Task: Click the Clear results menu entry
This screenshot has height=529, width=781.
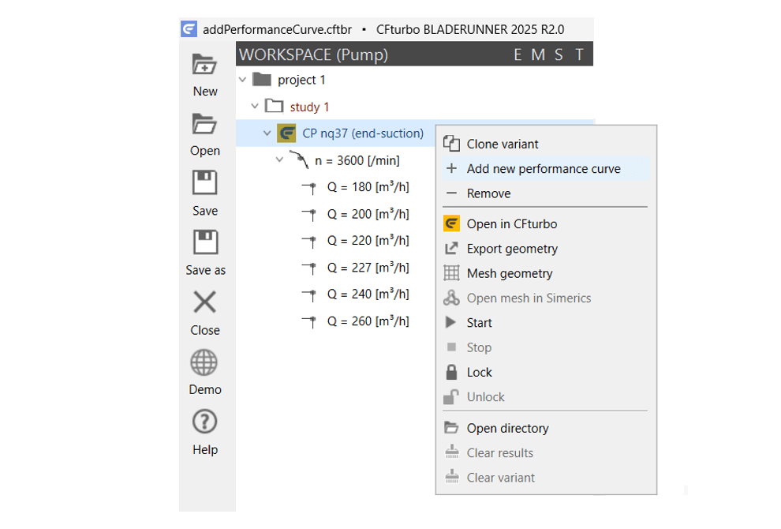Action: [x=545, y=452]
